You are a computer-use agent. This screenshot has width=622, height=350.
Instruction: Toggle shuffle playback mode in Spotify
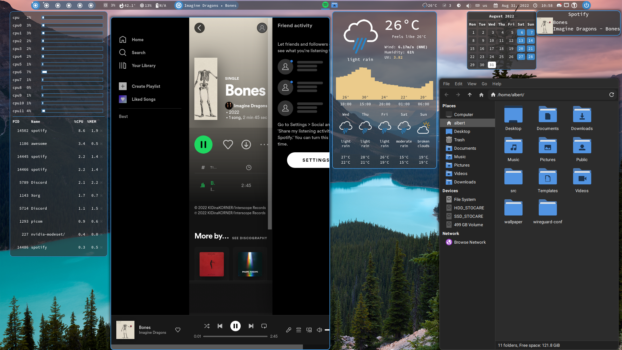pos(207,326)
